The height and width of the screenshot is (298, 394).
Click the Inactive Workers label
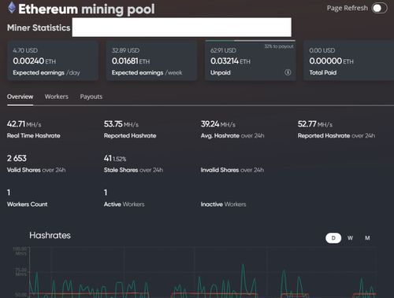[x=223, y=204]
